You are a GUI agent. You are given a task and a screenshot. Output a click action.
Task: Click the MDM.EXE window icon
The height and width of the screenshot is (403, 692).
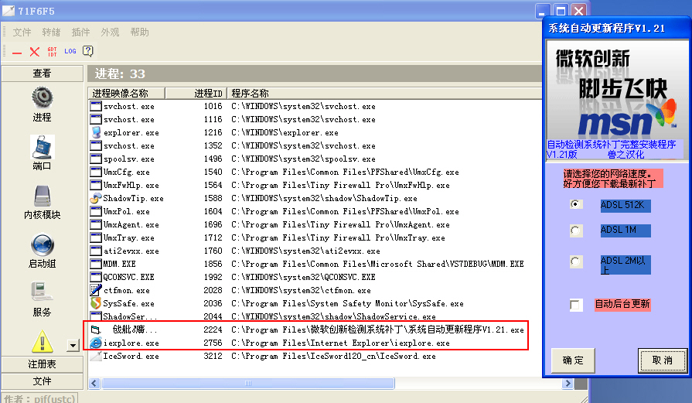point(96,264)
